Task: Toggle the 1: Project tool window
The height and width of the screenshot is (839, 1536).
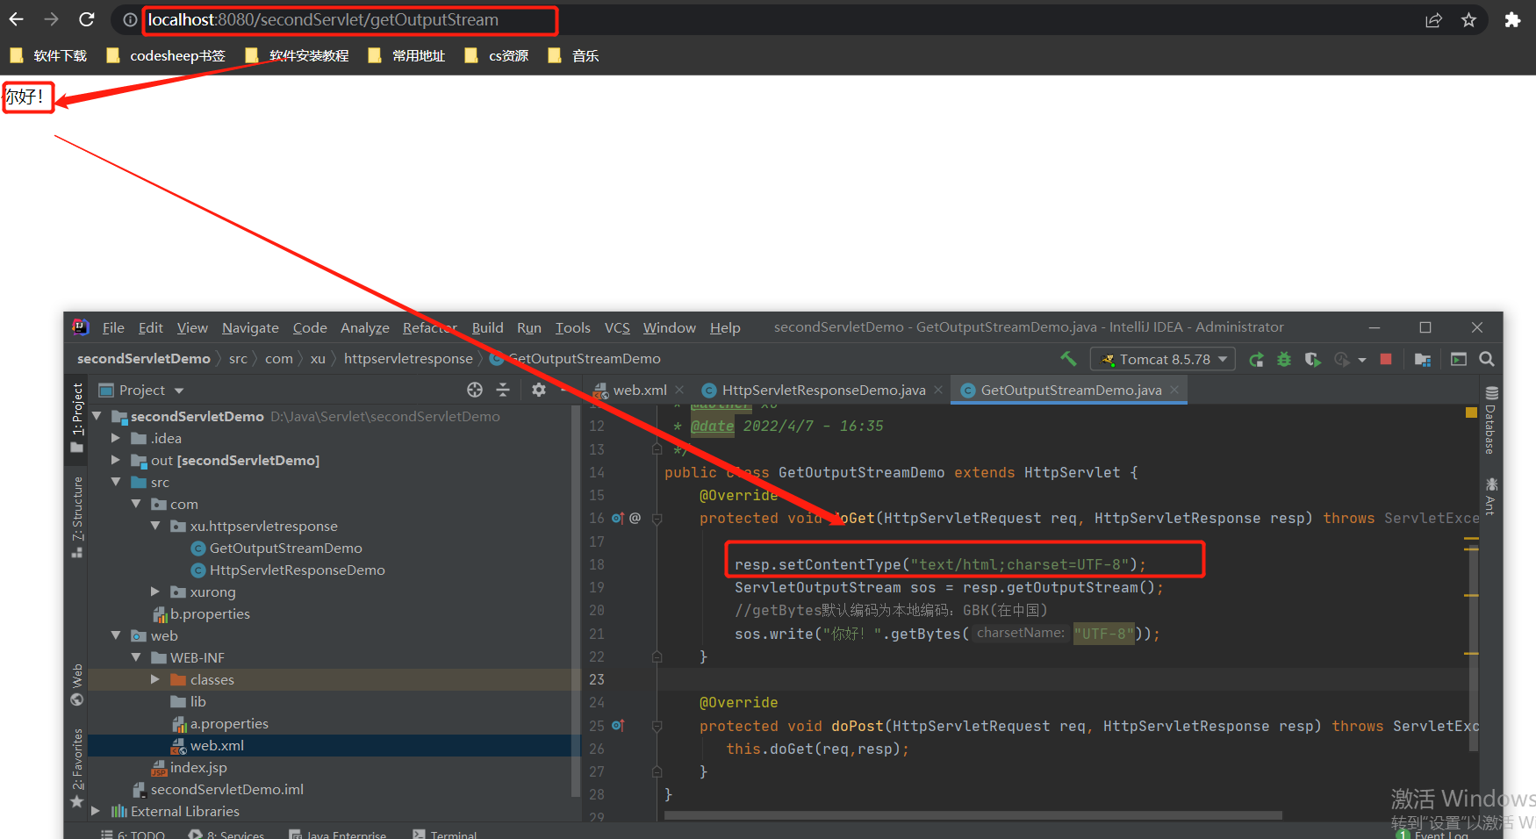Action: tap(77, 418)
